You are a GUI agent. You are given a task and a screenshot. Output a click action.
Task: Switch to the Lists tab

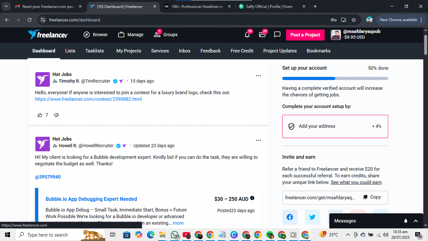70,51
